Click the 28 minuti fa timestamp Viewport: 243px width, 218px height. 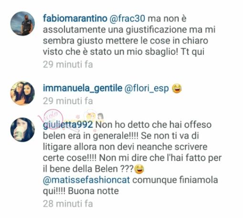pos(68,204)
